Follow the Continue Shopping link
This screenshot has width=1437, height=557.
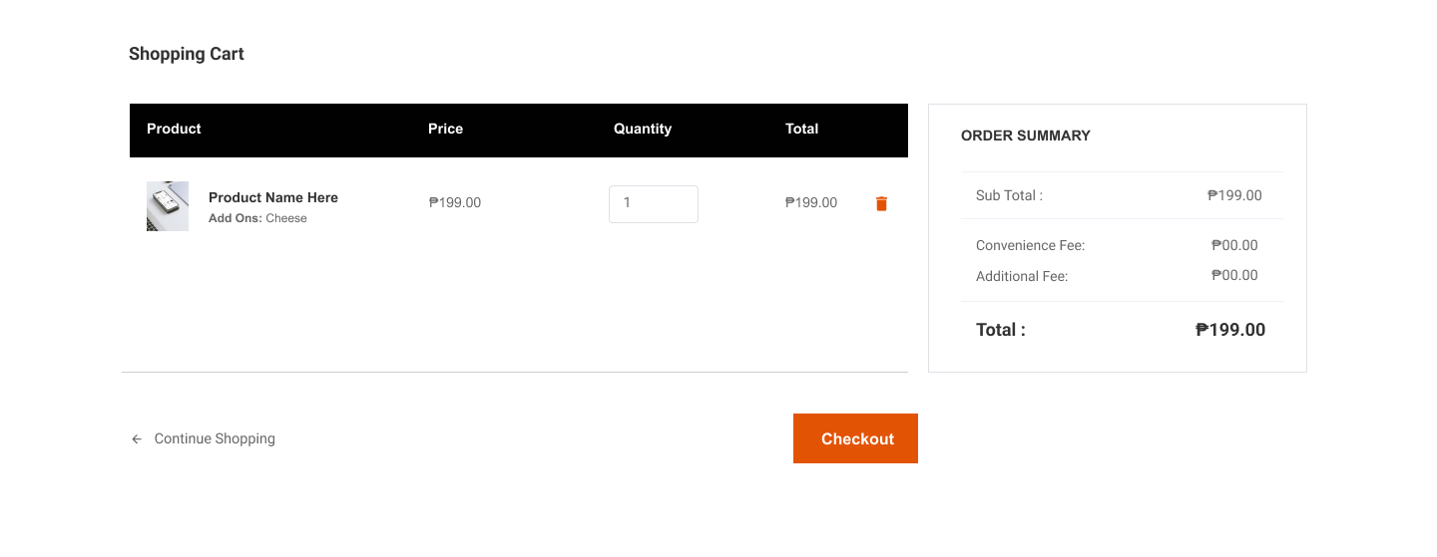coord(215,438)
